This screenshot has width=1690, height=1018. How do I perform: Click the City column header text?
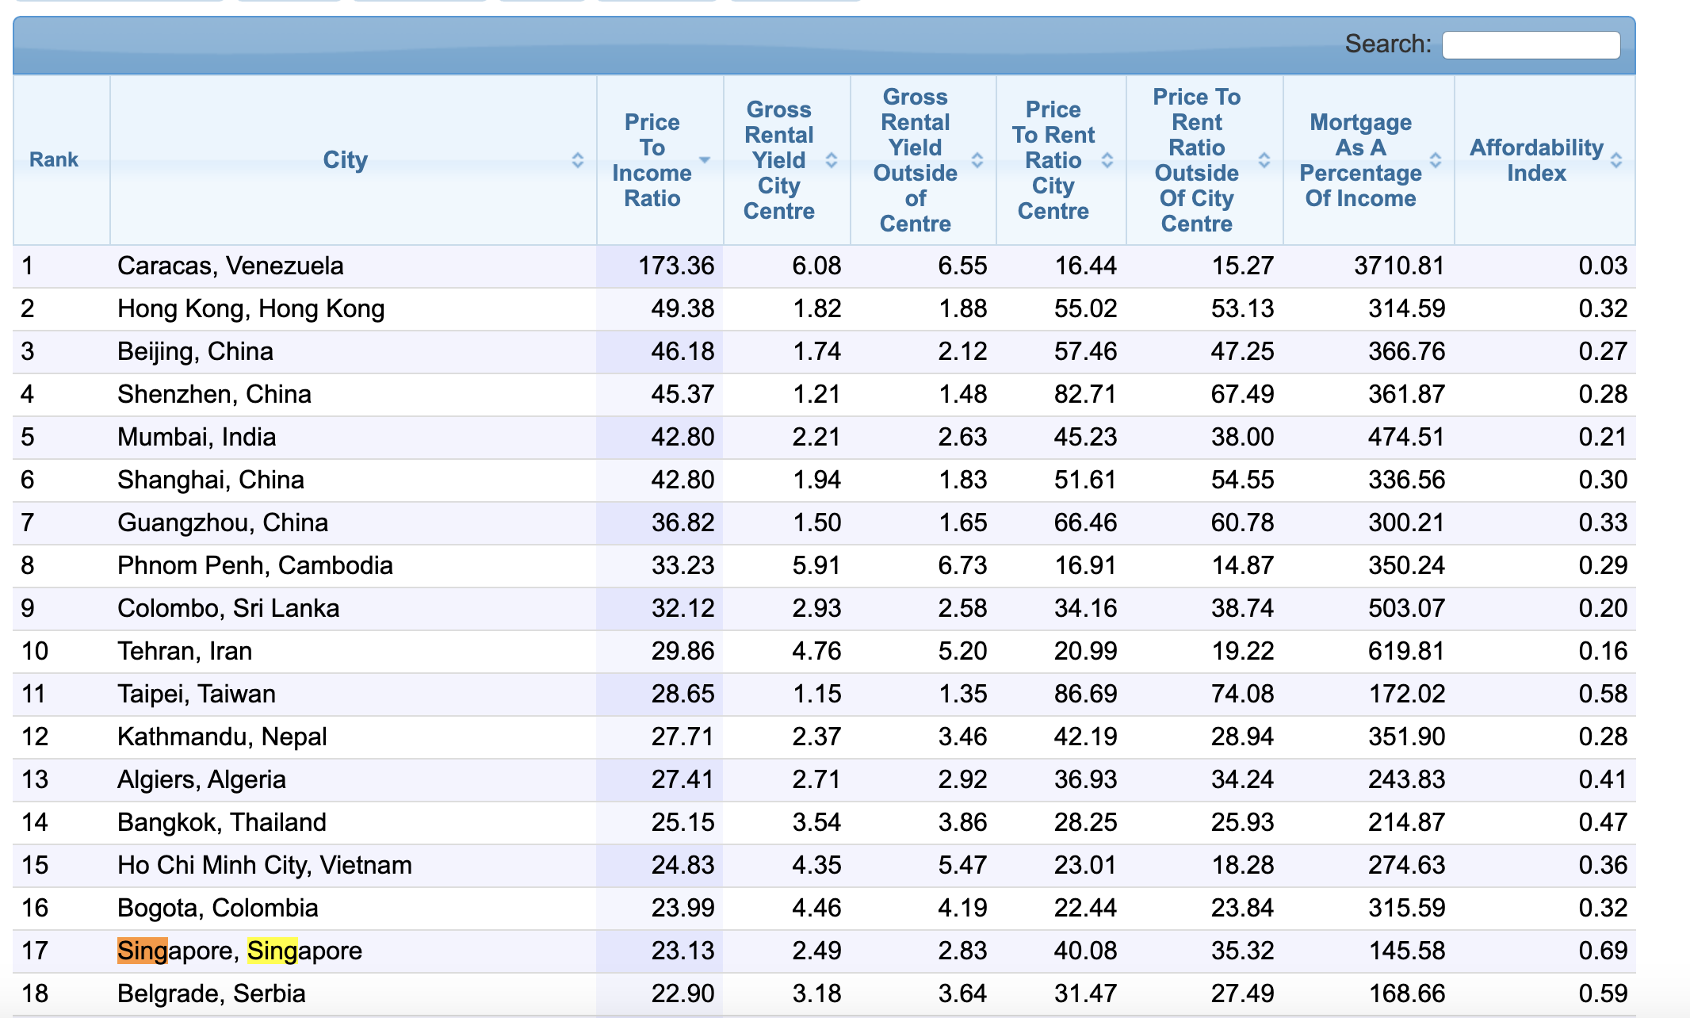[x=345, y=160]
